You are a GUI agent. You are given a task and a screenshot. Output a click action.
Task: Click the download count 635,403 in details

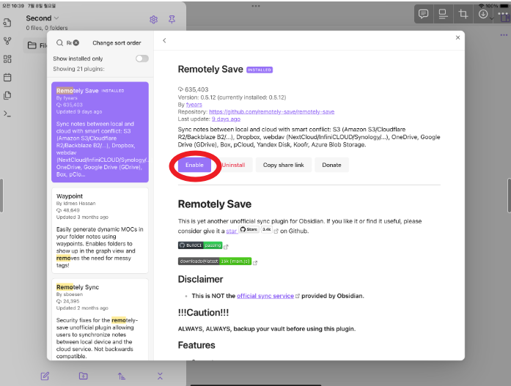(x=194, y=89)
